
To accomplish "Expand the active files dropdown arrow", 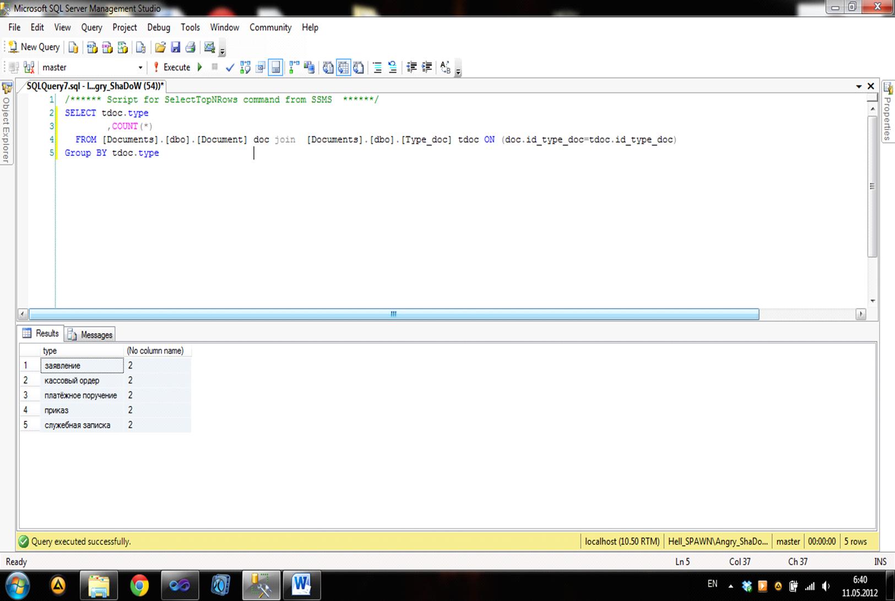I will 859,86.
